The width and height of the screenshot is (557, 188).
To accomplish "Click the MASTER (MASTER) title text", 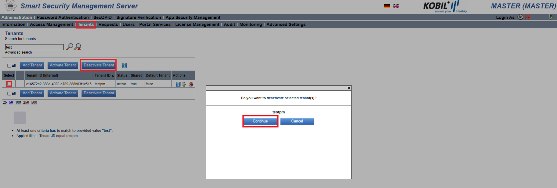I will 523,6.
